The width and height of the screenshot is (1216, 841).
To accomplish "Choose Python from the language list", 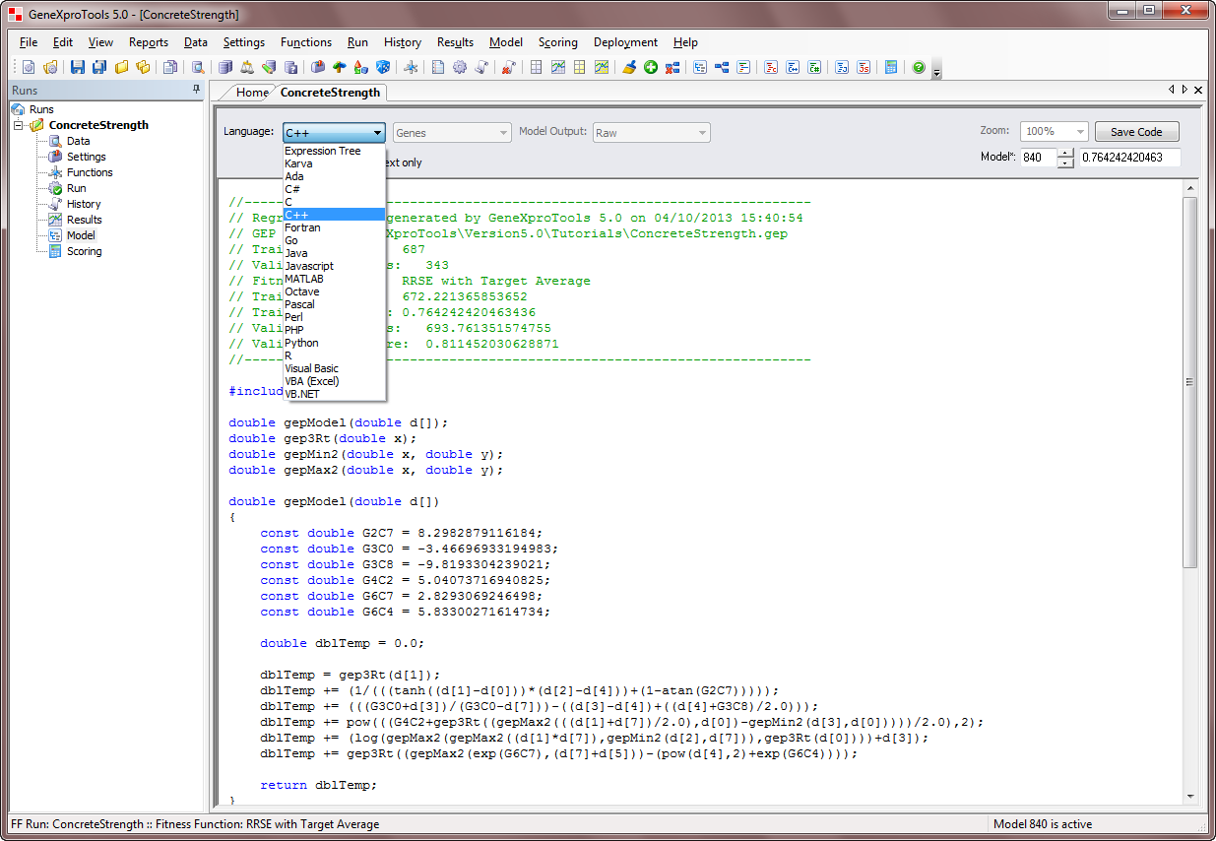I will pyautogui.click(x=301, y=343).
